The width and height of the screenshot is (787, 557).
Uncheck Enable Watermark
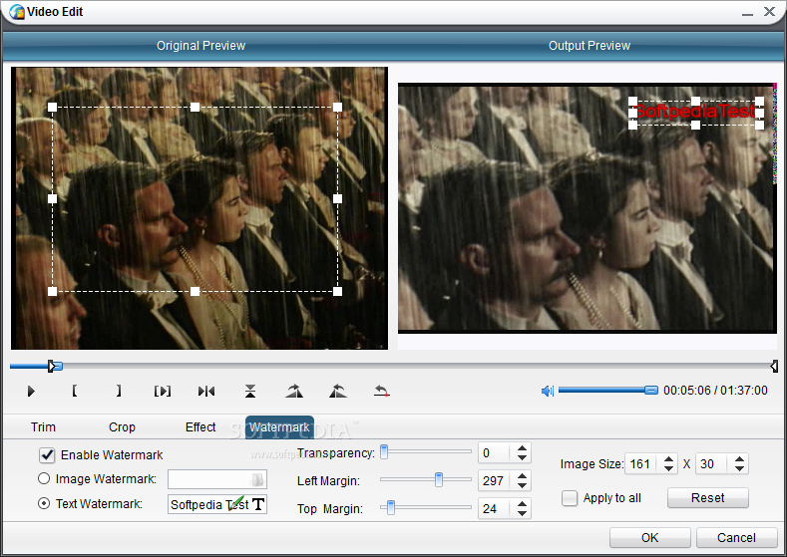coord(47,455)
